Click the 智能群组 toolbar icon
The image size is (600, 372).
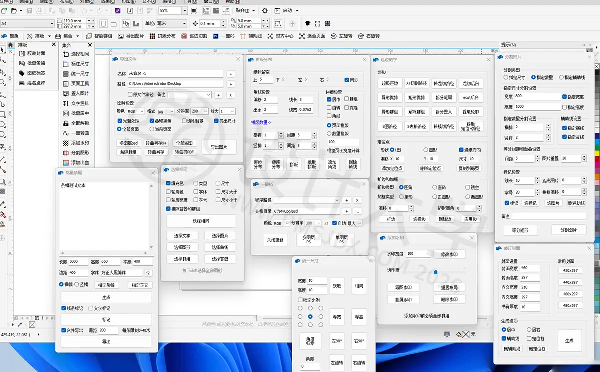point(90,36)
